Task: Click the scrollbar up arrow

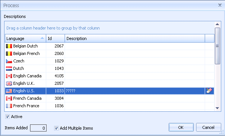Action: (x=217, y=24)
